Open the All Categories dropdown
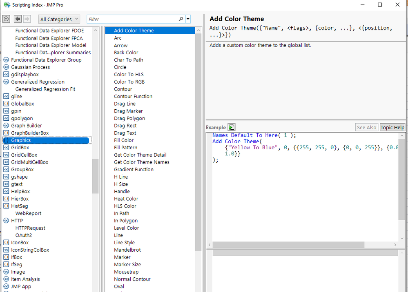 pos(59,19)
